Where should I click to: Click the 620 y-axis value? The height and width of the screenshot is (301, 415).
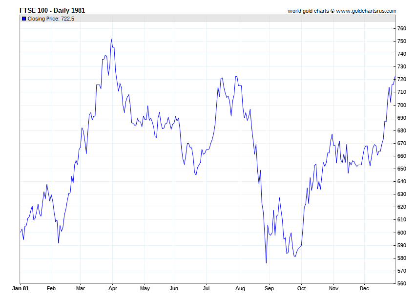pos(402,207)
